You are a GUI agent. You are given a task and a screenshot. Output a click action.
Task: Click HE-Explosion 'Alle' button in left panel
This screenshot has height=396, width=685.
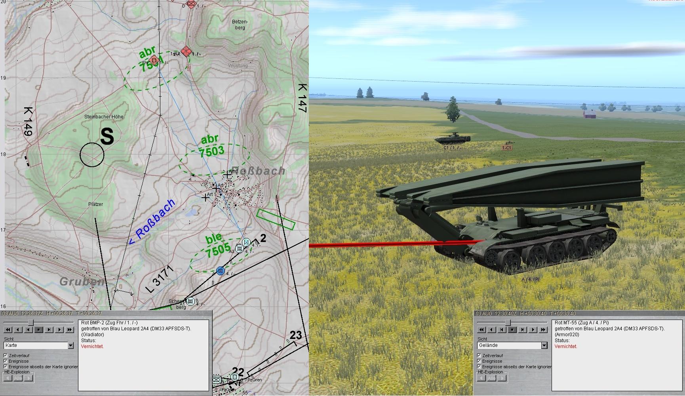pyautogui.click(x=18, y=378)
